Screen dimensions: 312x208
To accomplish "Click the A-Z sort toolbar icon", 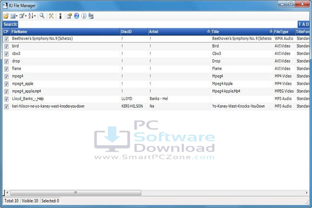I will 31,16.
